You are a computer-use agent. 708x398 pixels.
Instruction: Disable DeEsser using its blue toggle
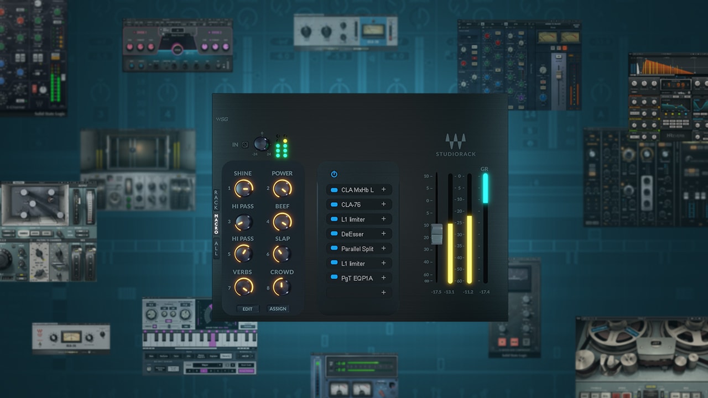[x=334, y=234]
